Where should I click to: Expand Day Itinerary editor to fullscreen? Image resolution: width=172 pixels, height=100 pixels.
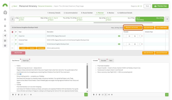tap(86, 95)
